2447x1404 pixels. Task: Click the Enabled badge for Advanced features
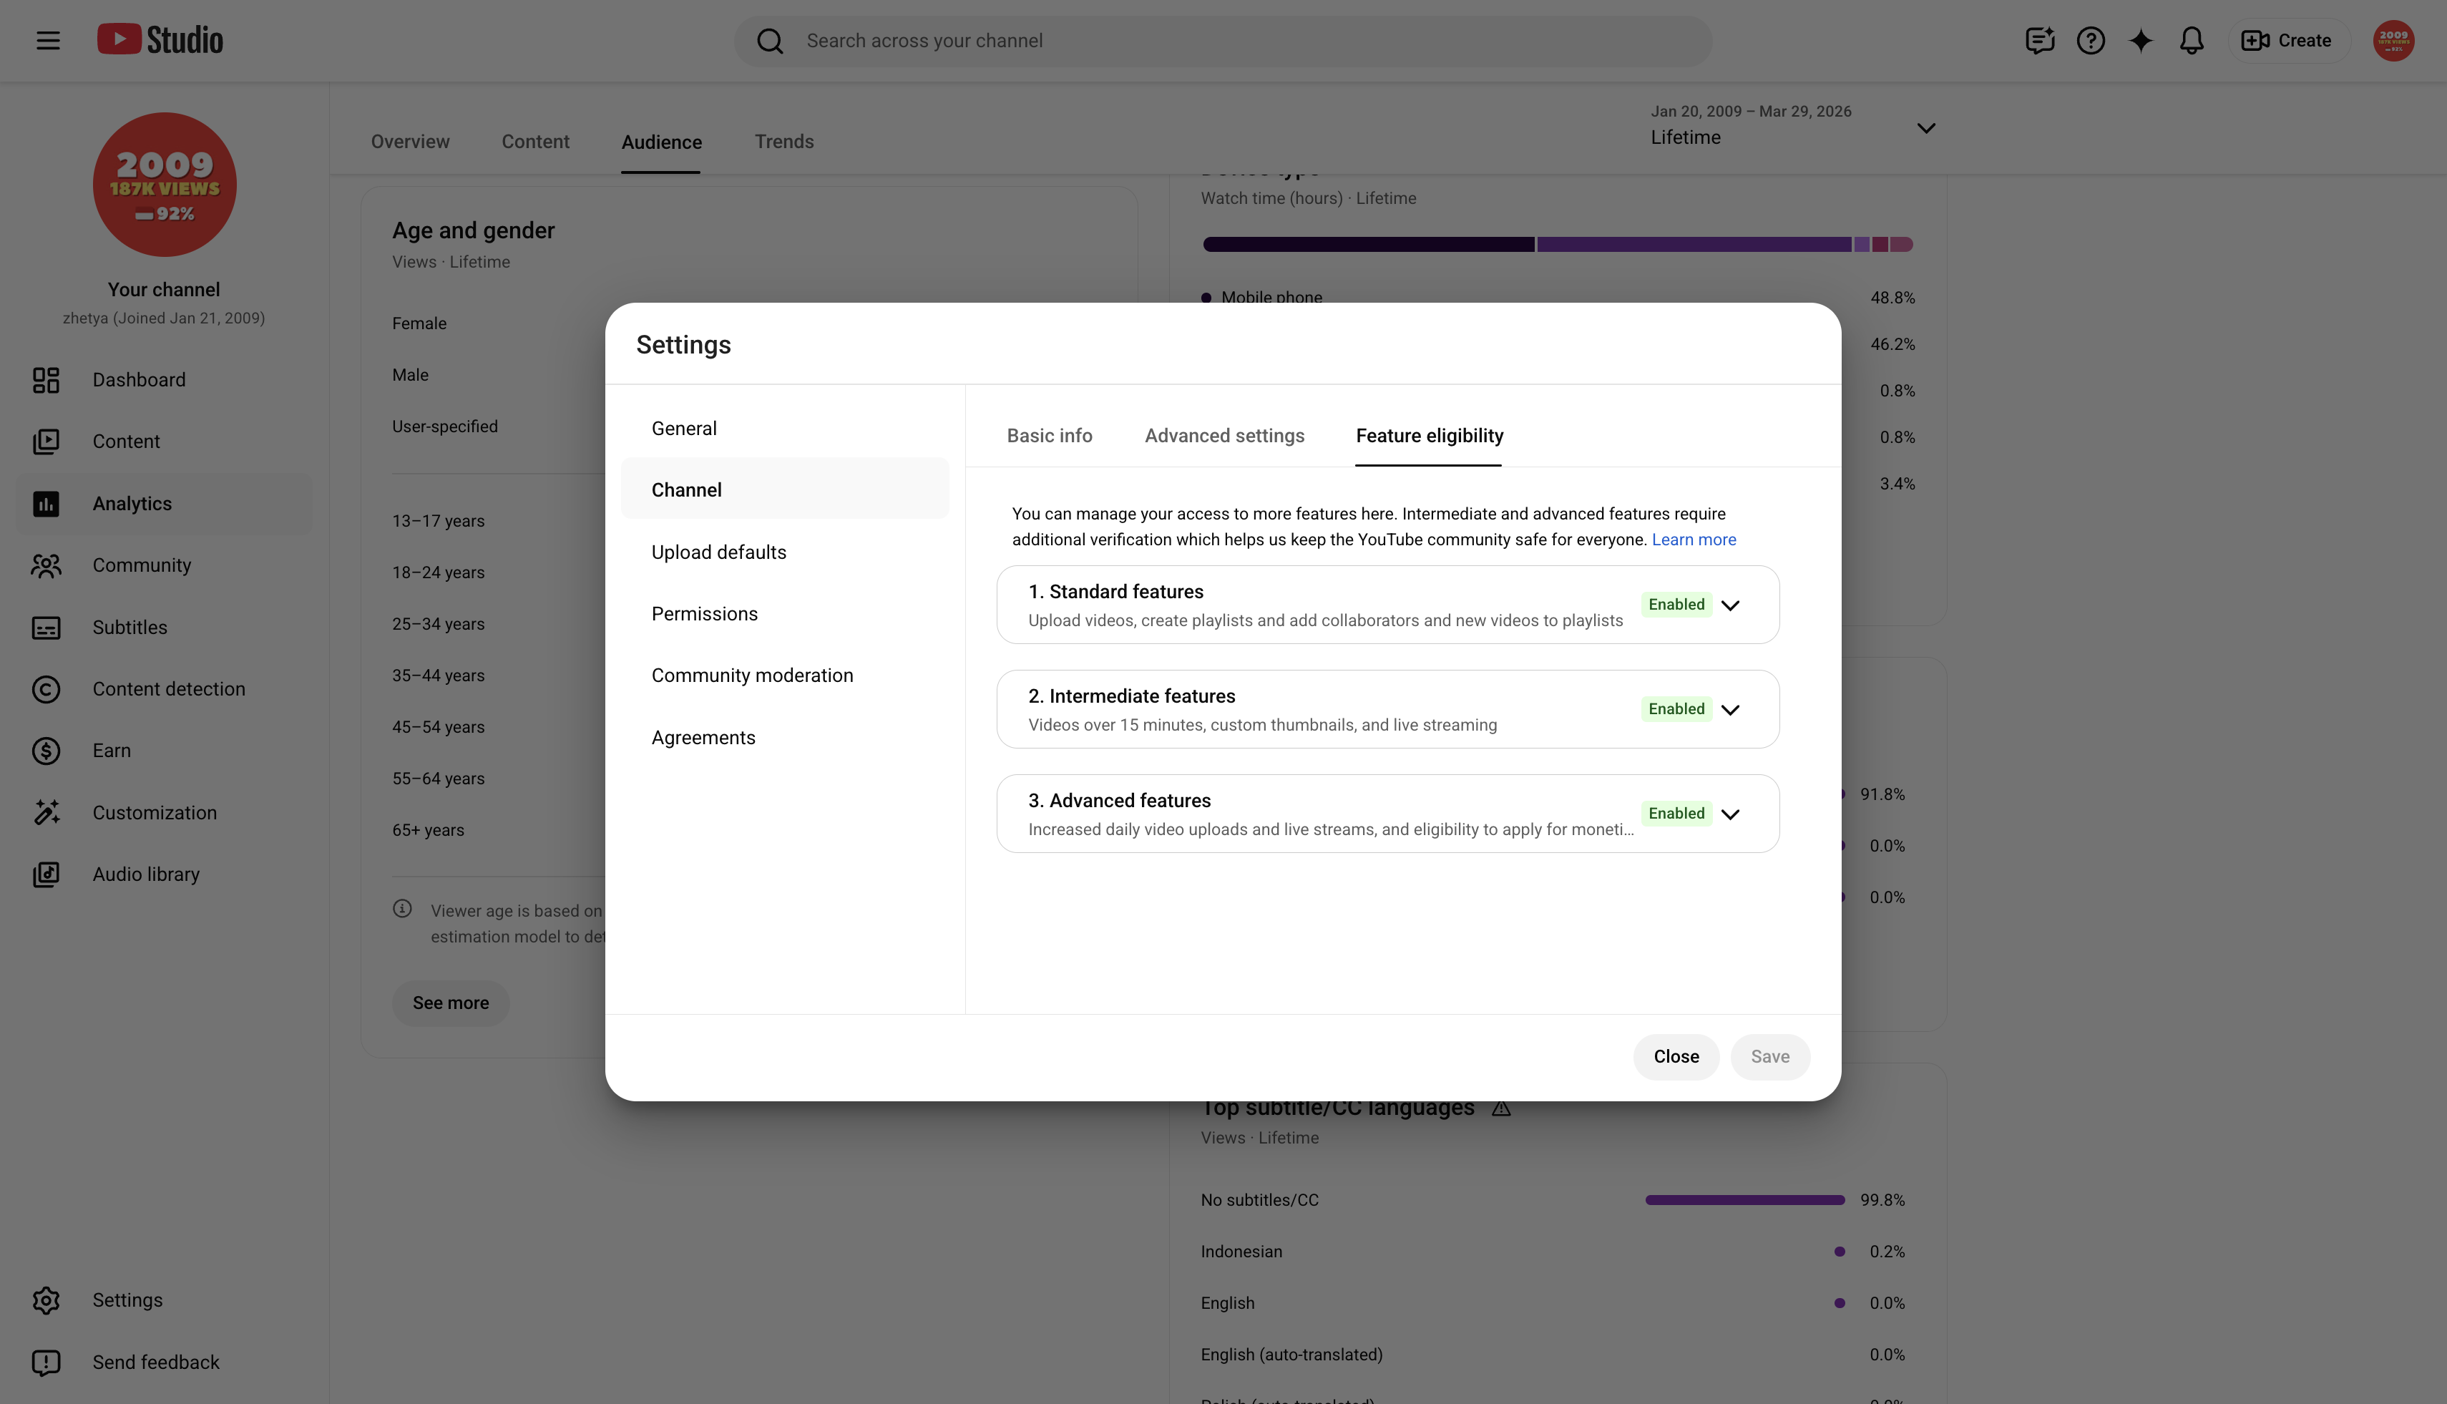click(x=1676, y=813)
